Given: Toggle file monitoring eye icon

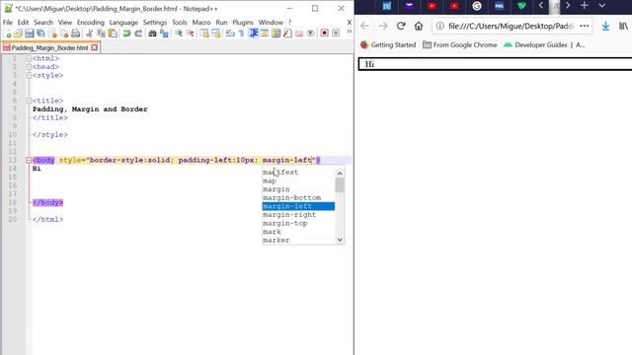Looking at the screenshot, I should 310,34.
